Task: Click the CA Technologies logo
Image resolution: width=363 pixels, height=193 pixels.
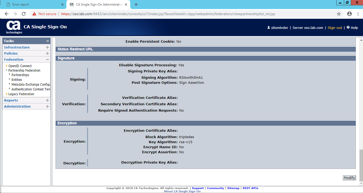Action: click(x=14, y=27)
